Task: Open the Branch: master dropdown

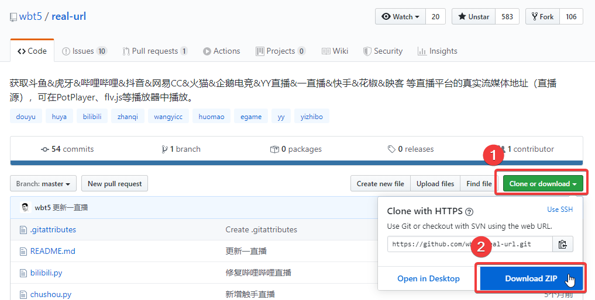Action: 43,183
